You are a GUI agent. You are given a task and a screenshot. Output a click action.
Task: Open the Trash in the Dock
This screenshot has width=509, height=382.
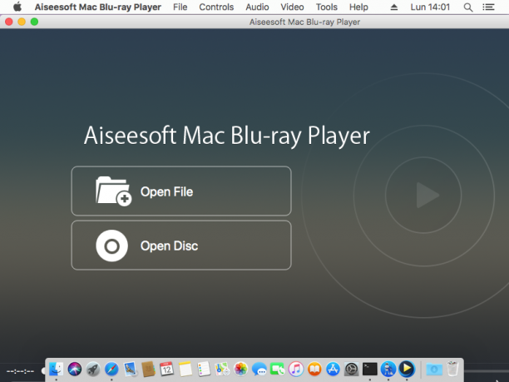(452, 369)
